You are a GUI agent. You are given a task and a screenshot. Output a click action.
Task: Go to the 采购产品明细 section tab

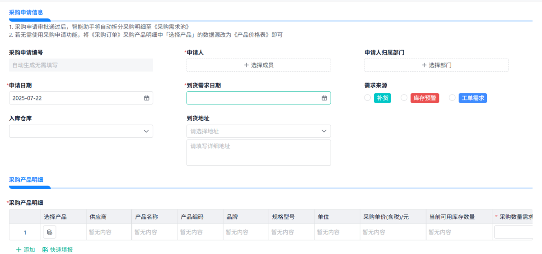(26, 180)
